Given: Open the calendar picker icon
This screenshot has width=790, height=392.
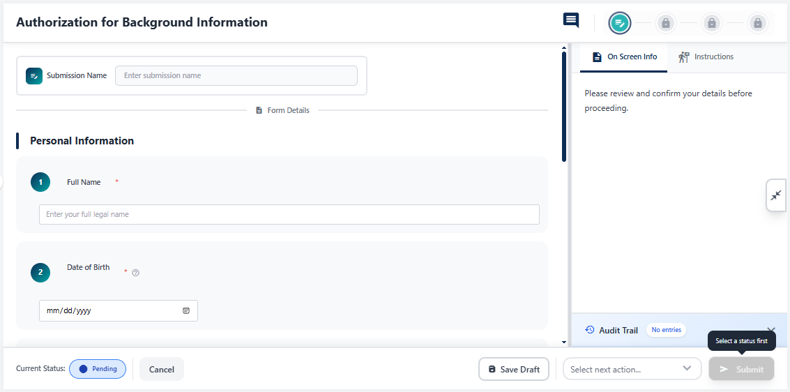Looking at the screenshot, I should [186, 311].
